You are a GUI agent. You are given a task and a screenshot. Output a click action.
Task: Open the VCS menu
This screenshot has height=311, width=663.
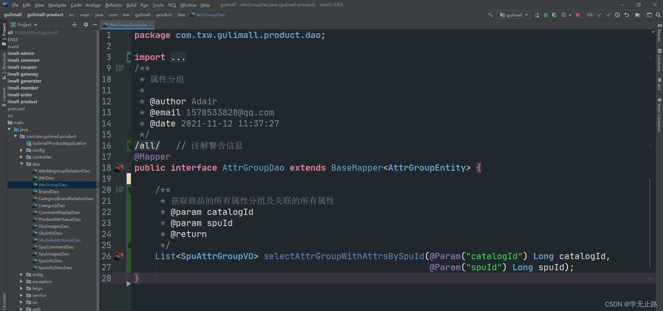(x=172, y=5)
